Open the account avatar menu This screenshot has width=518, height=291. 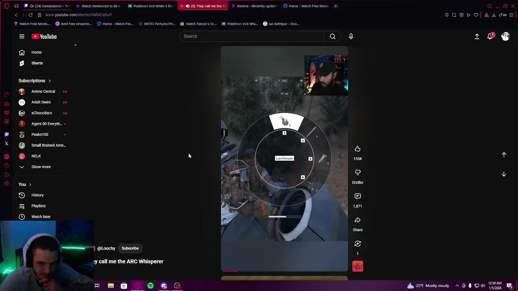click(505, 36)
